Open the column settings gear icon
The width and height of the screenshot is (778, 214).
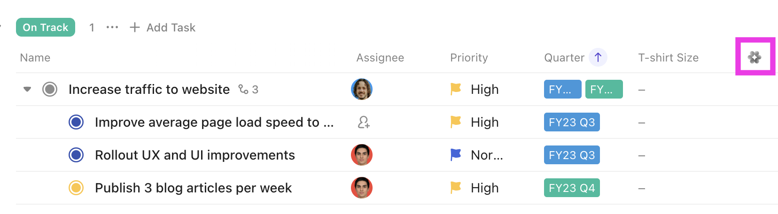coord(755,57)
